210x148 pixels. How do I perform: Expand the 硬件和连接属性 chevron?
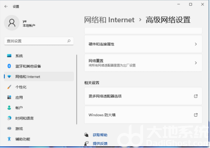[x=196, y=44]
